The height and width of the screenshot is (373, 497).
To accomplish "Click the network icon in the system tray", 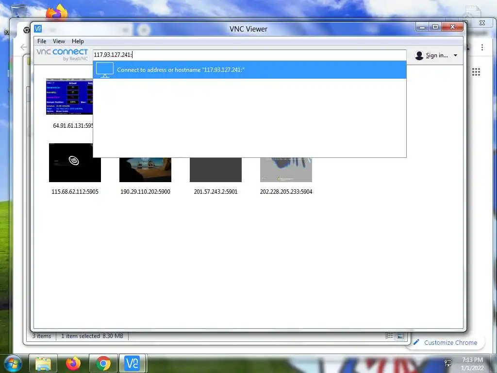I will 448,363.
